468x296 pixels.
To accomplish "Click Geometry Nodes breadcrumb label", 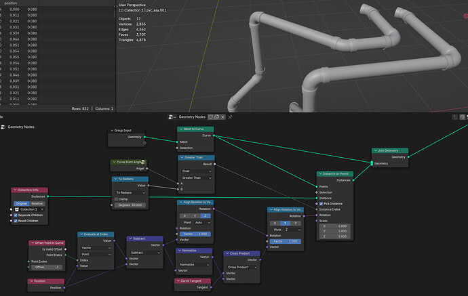I will tap(21, 127).
